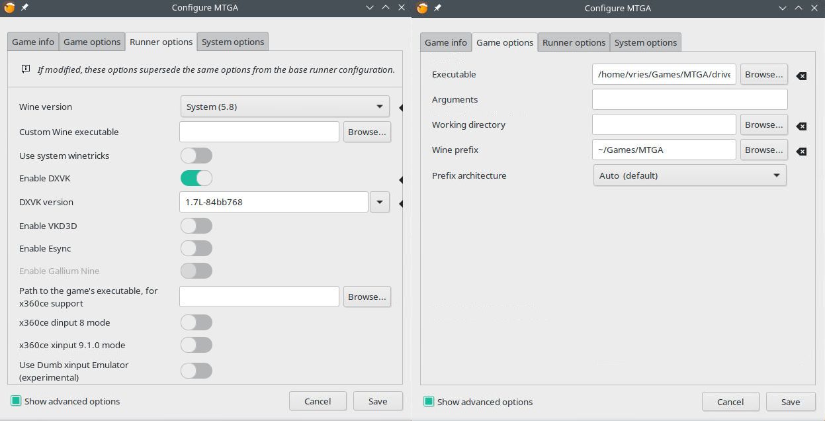
Task: Switch to Game info tab in right window
Action: point(446,42)
